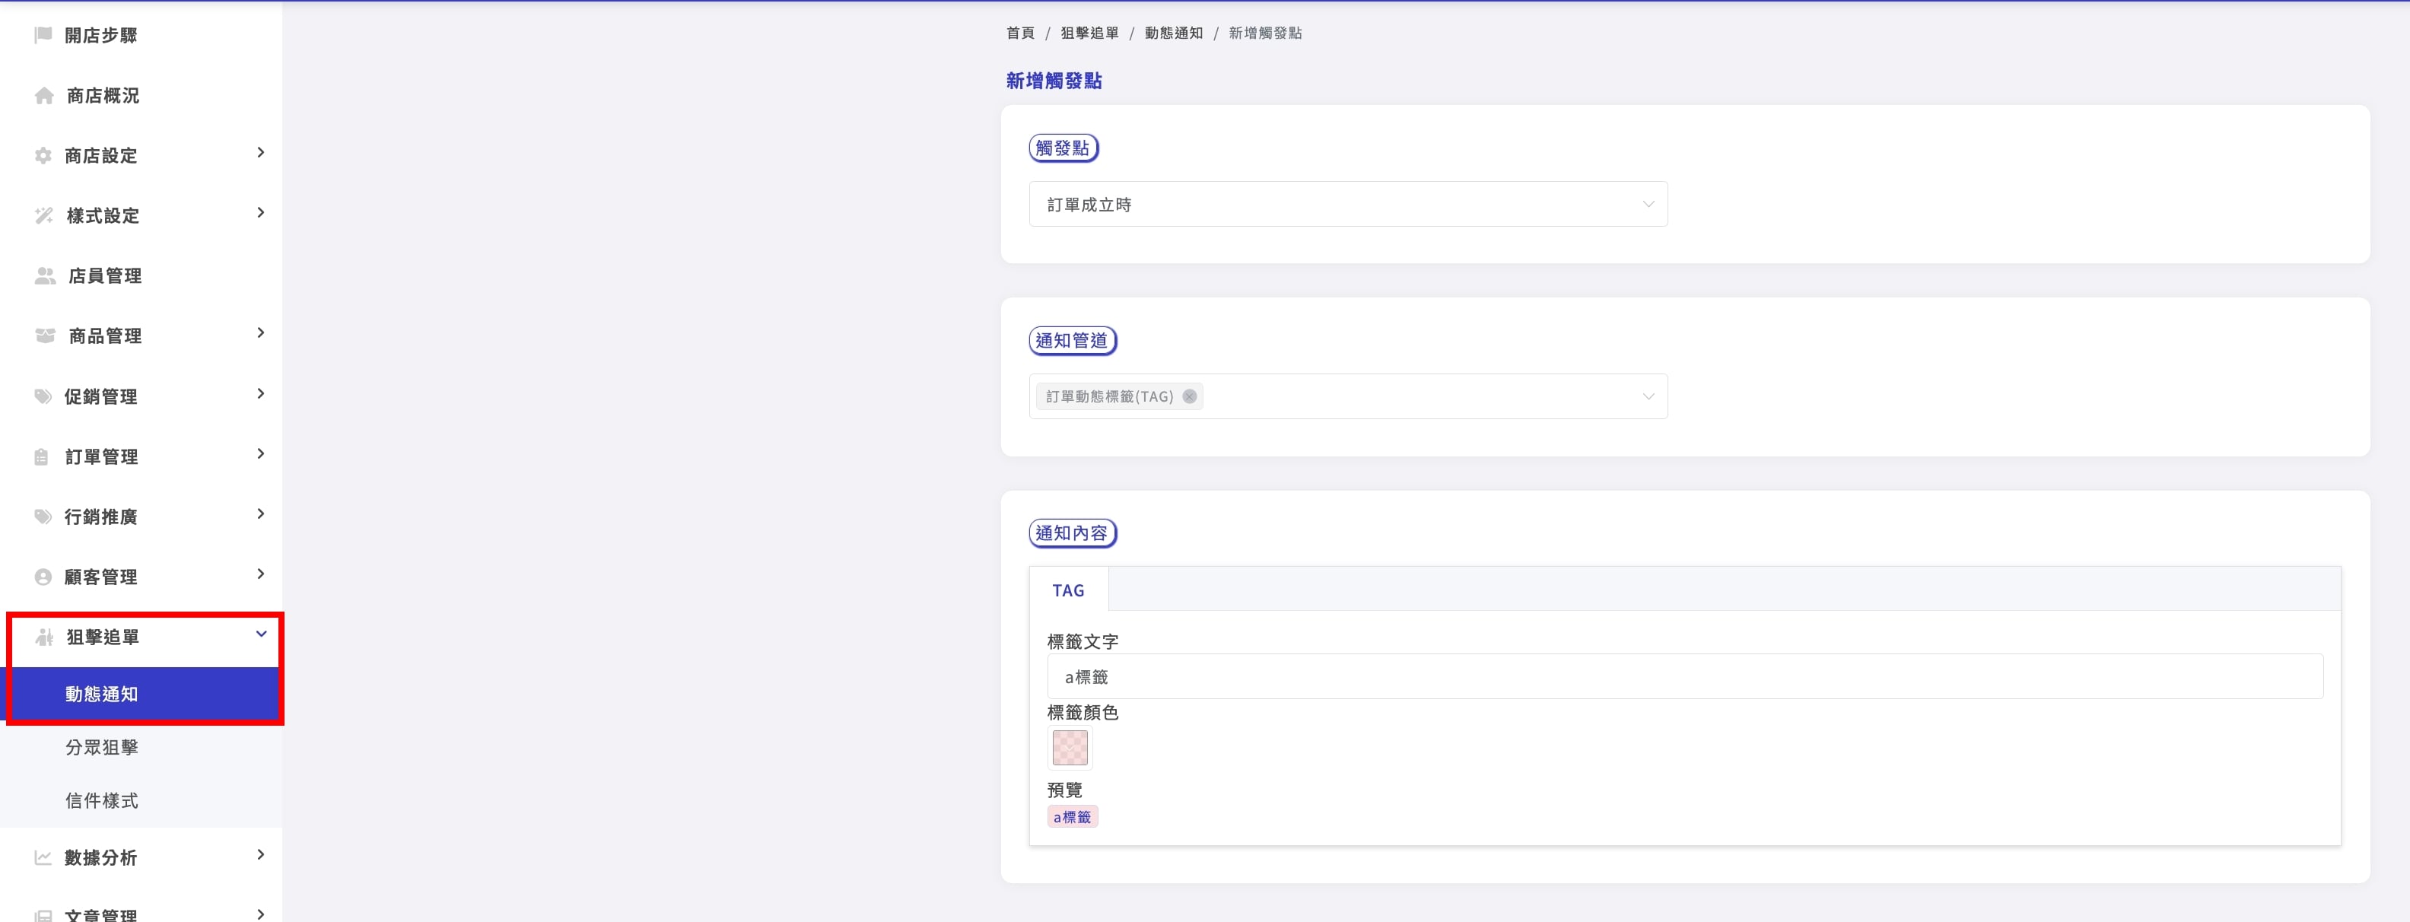2410x922 pixels.
Task: Collapse the 狙擊追單 submenu chevron
Action: pos(261,634)
